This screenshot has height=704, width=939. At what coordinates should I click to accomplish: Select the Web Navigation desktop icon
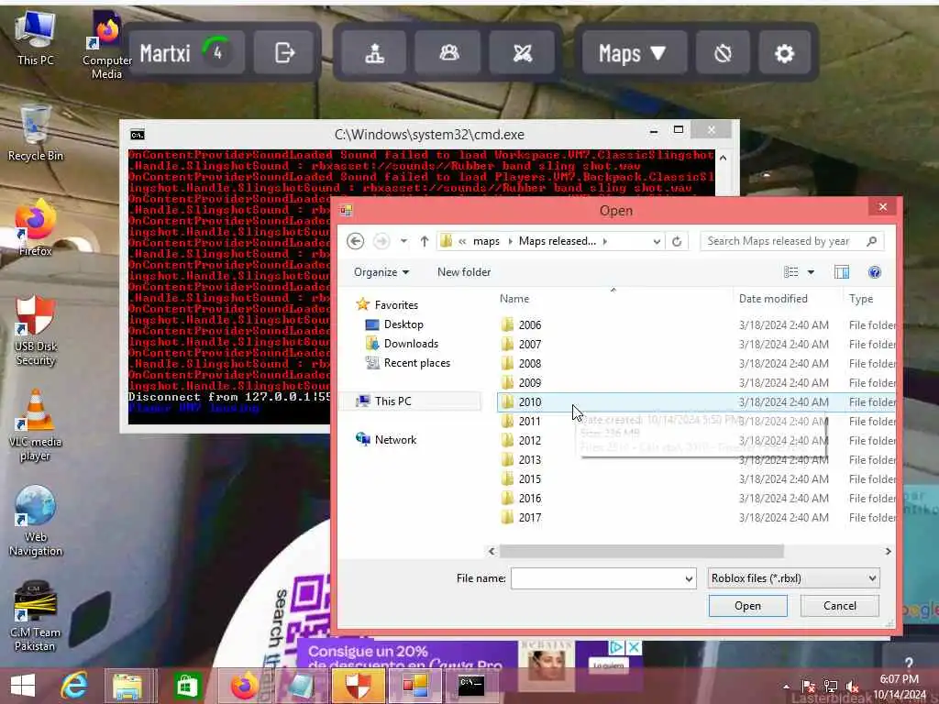[36, 521]
